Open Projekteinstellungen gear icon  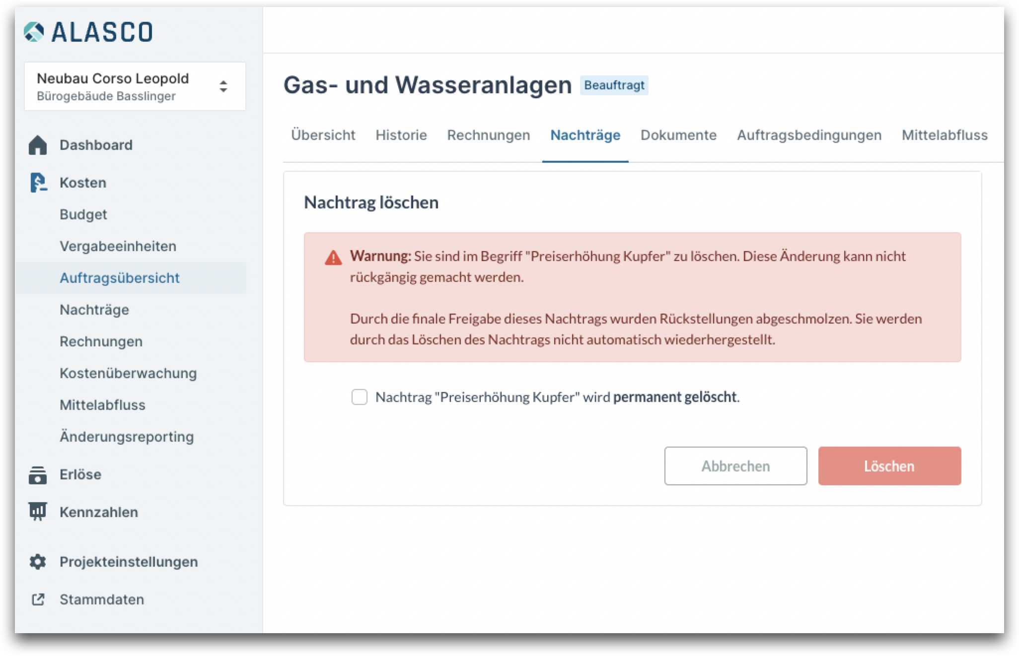(38, 562)
